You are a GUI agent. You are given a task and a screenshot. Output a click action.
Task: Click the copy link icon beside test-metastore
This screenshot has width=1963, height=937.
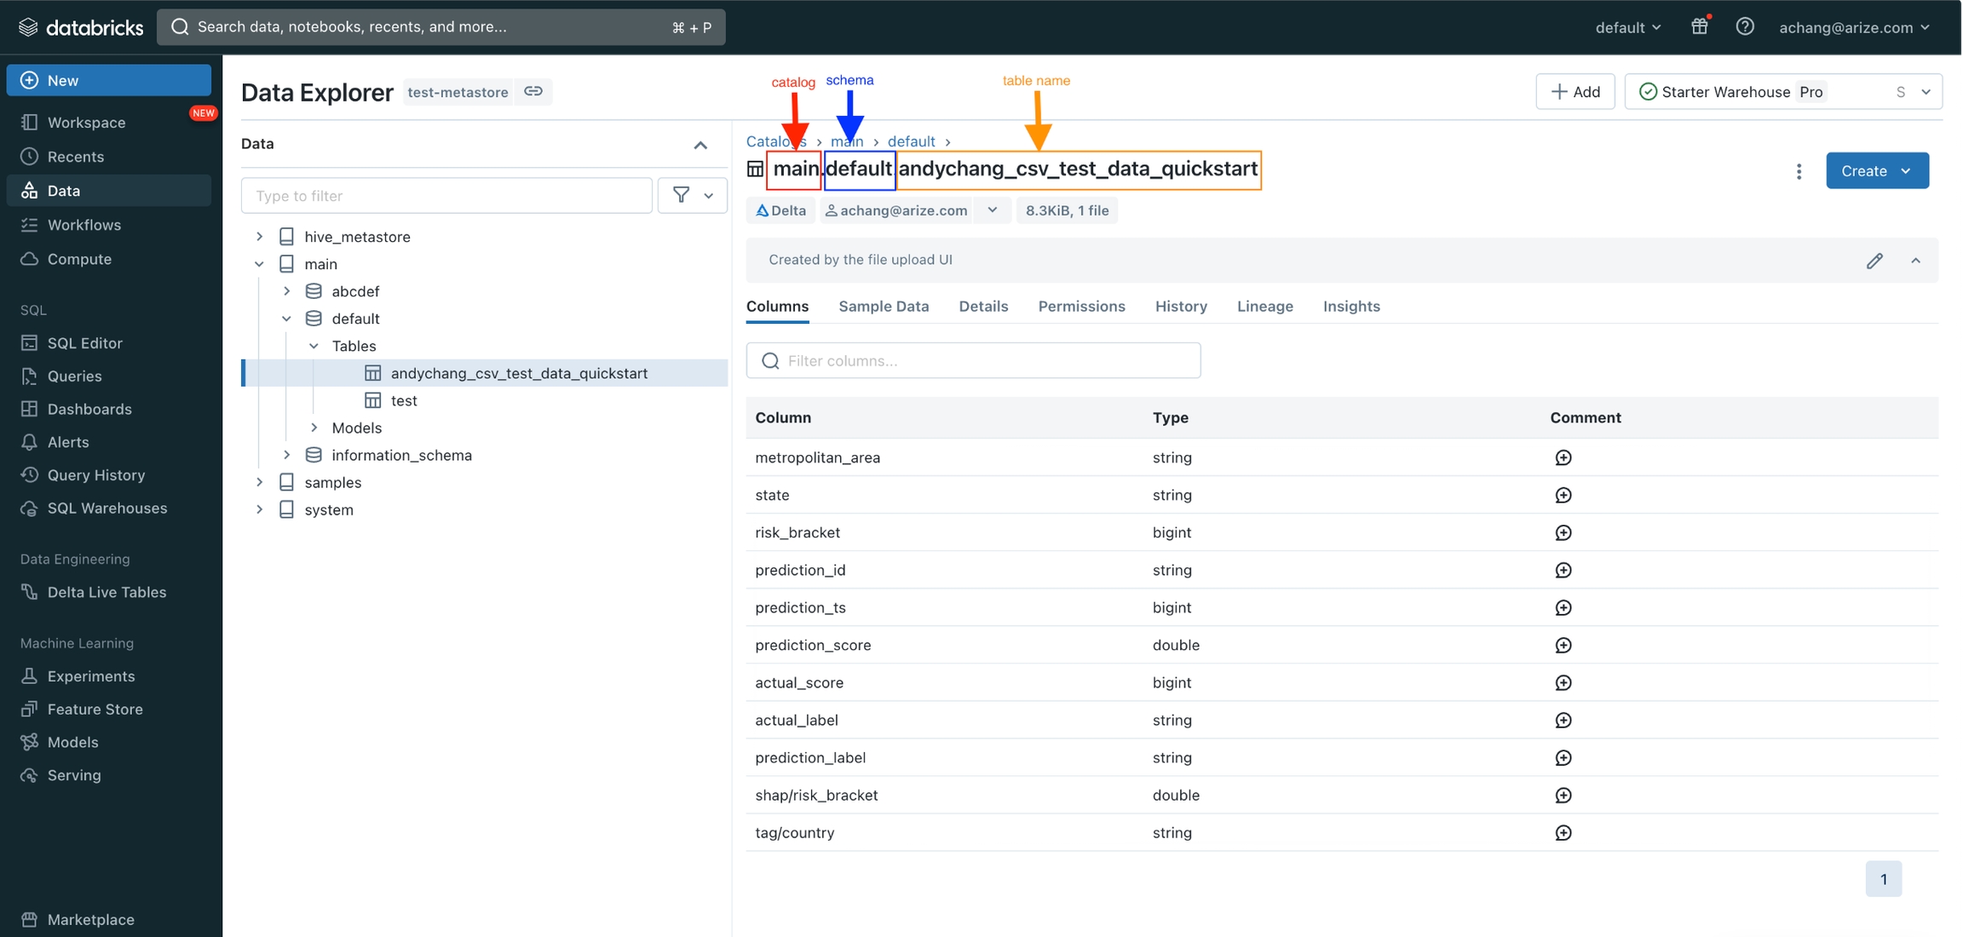[x=533, y=91]
